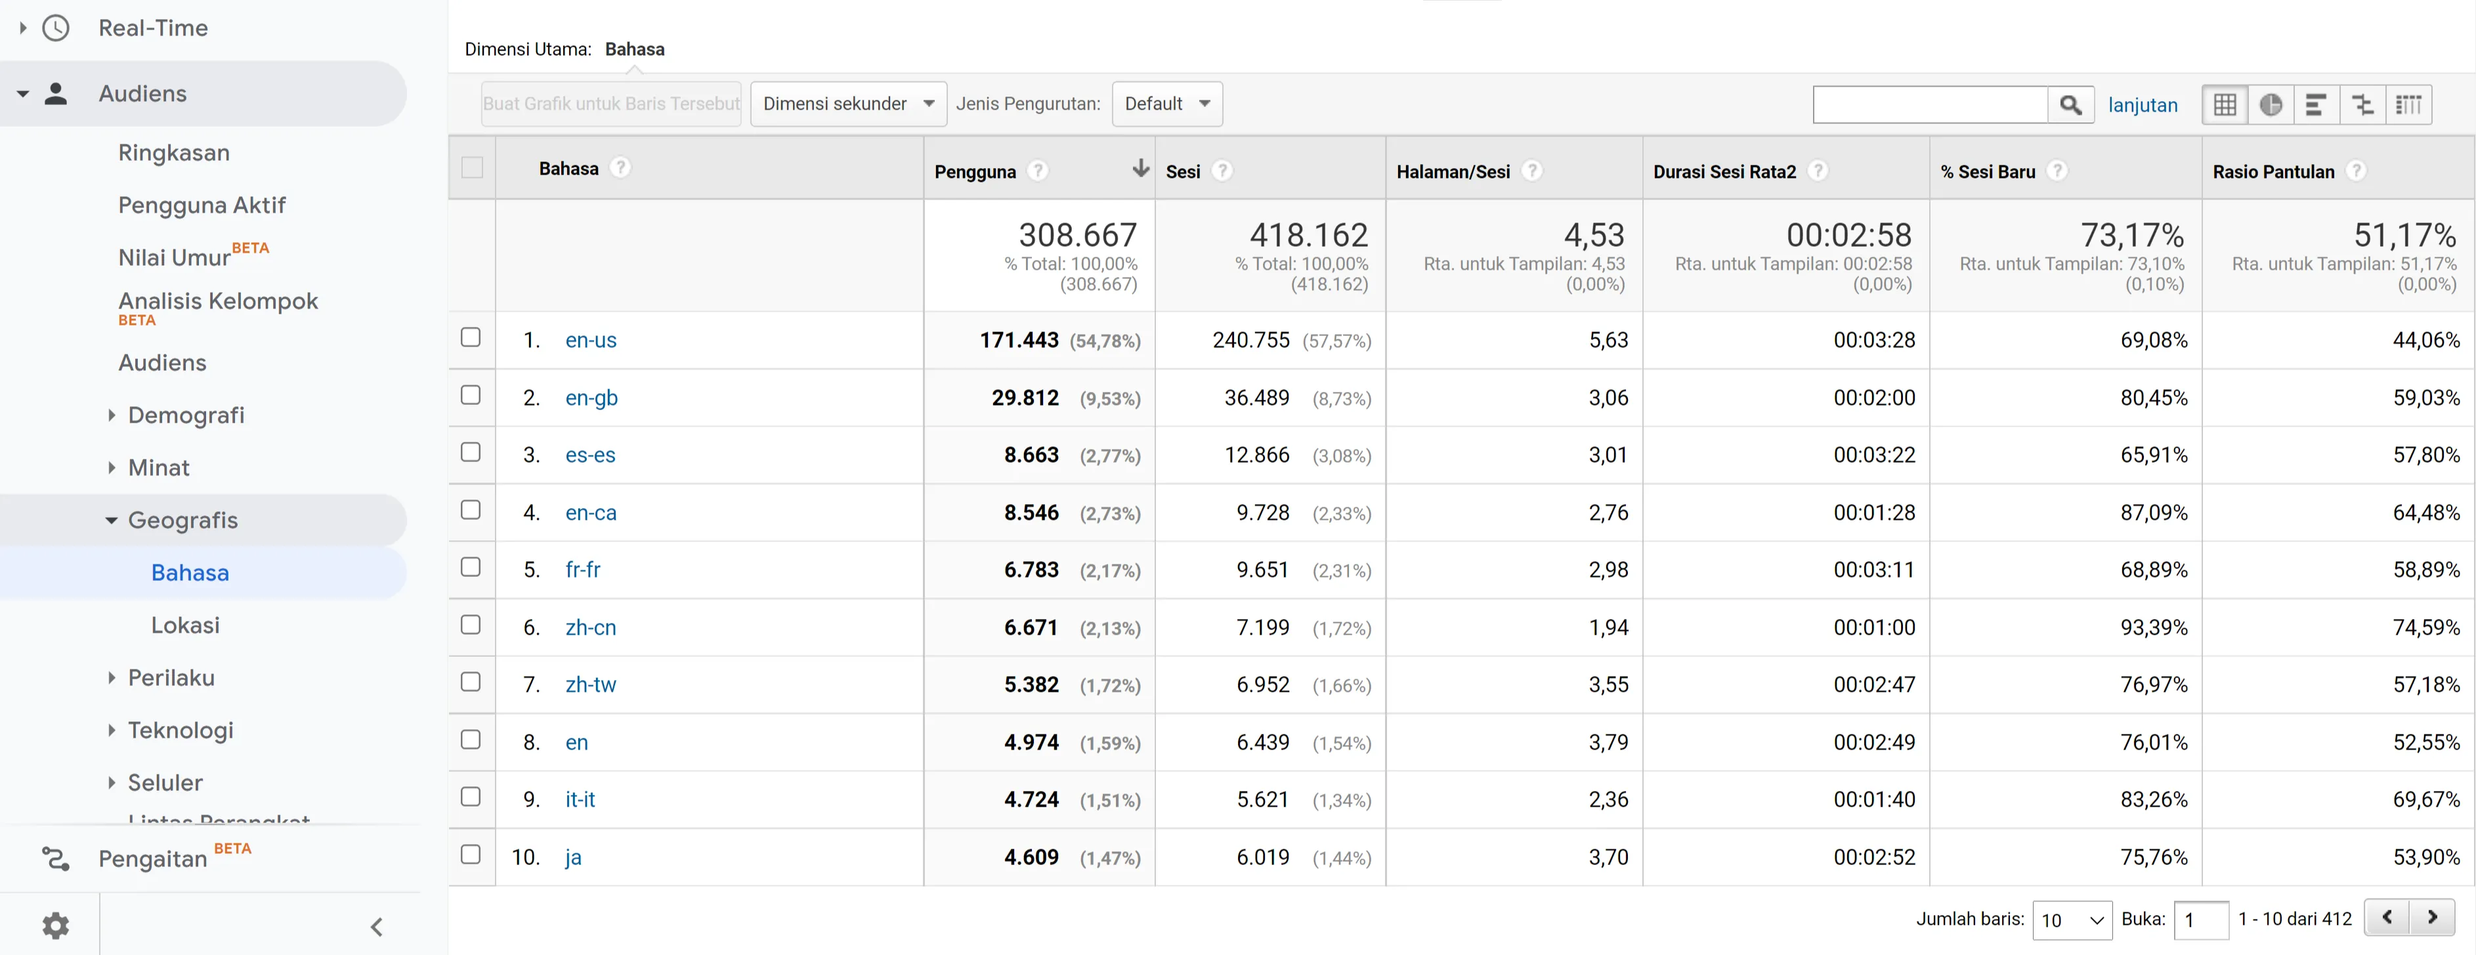
Task: Click help icon next to Halaman/Sesi header
Action: (x=1532, y=170)
